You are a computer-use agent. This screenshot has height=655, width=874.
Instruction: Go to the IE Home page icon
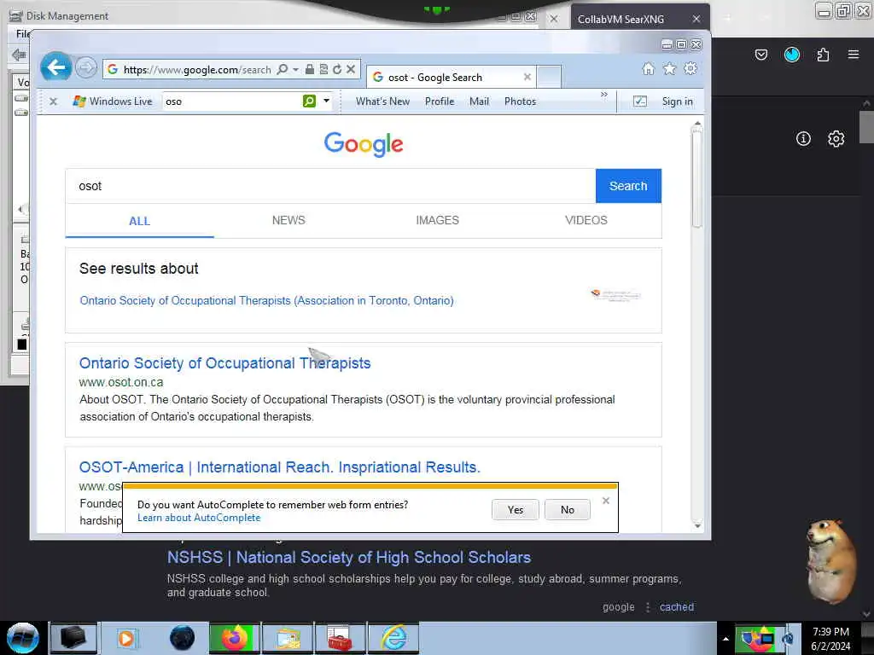pyautogui.click(x=648, y=68)
